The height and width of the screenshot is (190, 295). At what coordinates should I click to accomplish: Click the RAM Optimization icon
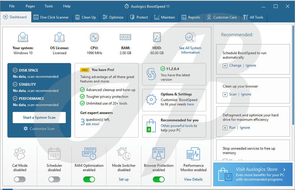tap(89, 154)
